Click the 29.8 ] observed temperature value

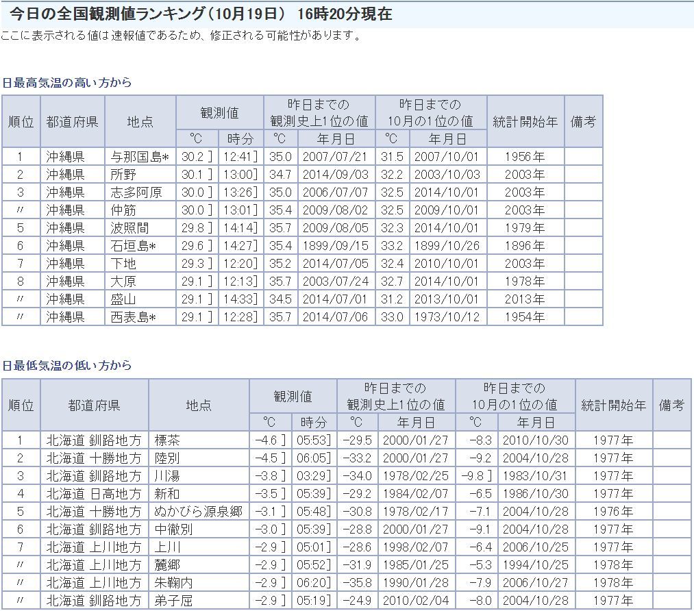click(197, 228)
